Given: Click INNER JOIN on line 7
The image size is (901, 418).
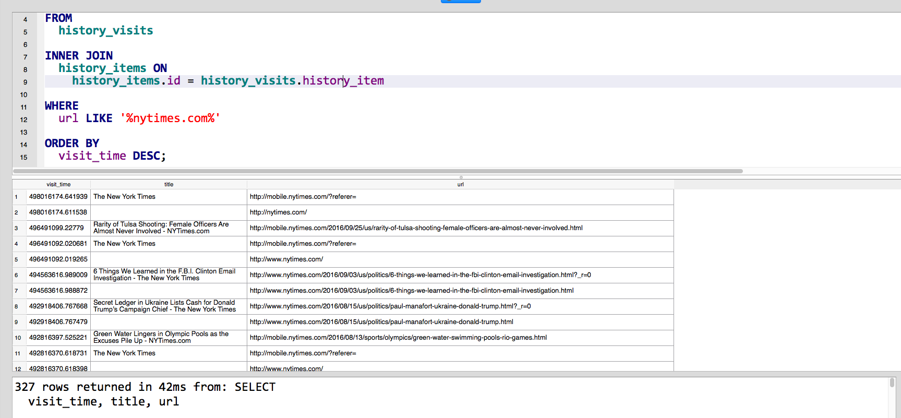Looking at the screenshot, I should 79,56.
